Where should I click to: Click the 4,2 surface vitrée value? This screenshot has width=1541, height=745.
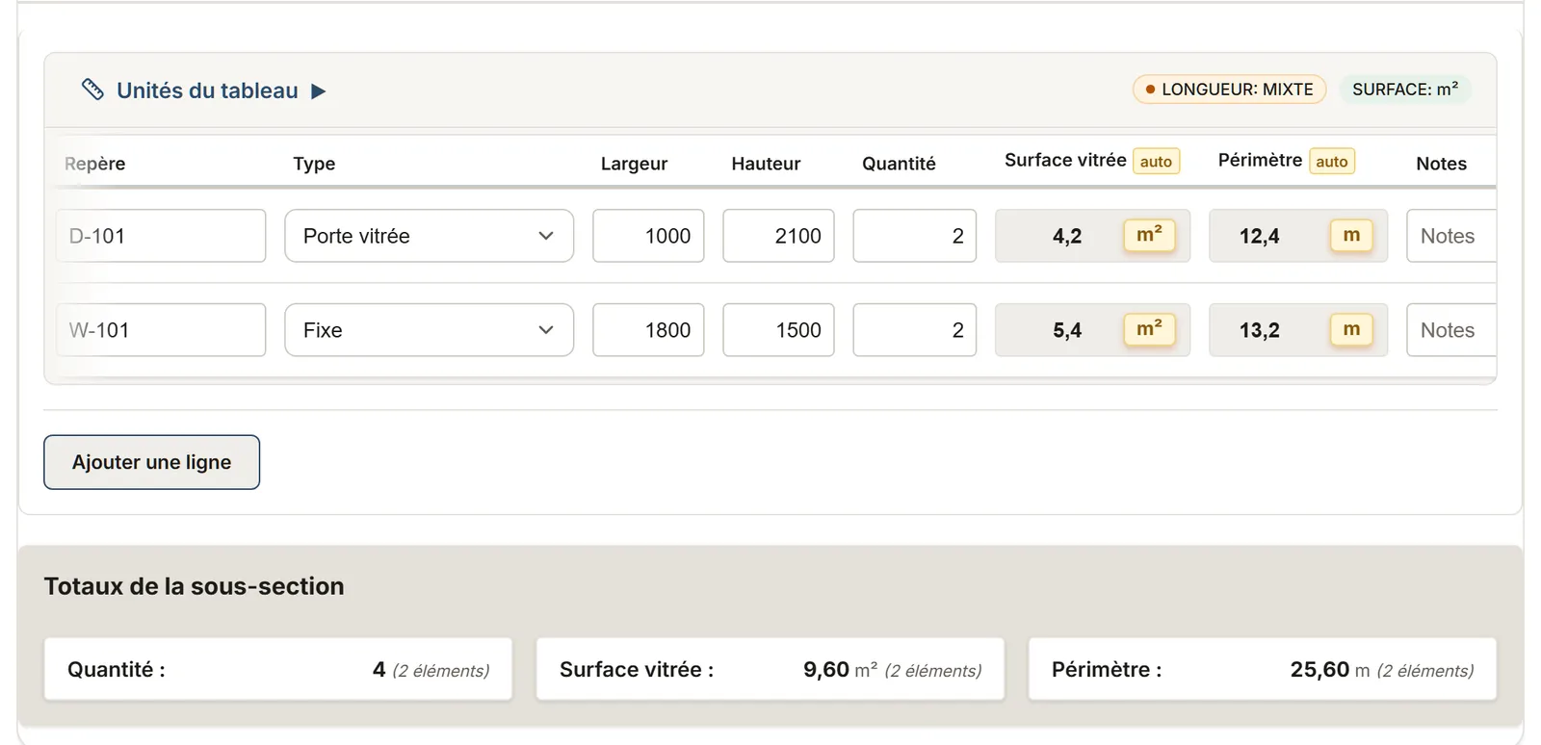pos(1067,236)
